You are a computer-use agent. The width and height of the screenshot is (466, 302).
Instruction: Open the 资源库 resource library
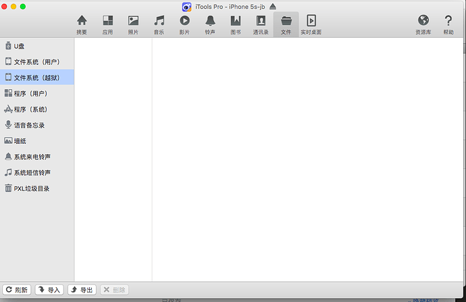(x=423, y=24)
